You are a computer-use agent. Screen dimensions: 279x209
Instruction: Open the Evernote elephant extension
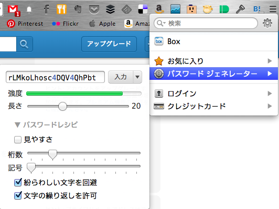coord(78,9)
